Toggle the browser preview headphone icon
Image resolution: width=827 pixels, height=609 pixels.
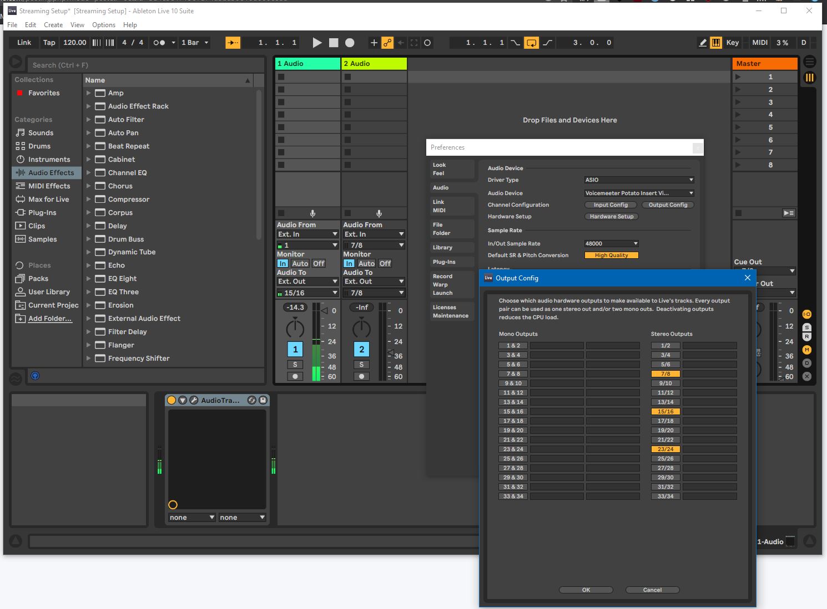tap(35, 376)
